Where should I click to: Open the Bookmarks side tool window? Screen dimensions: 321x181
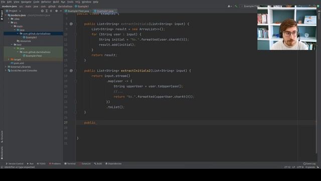point(2,153)
